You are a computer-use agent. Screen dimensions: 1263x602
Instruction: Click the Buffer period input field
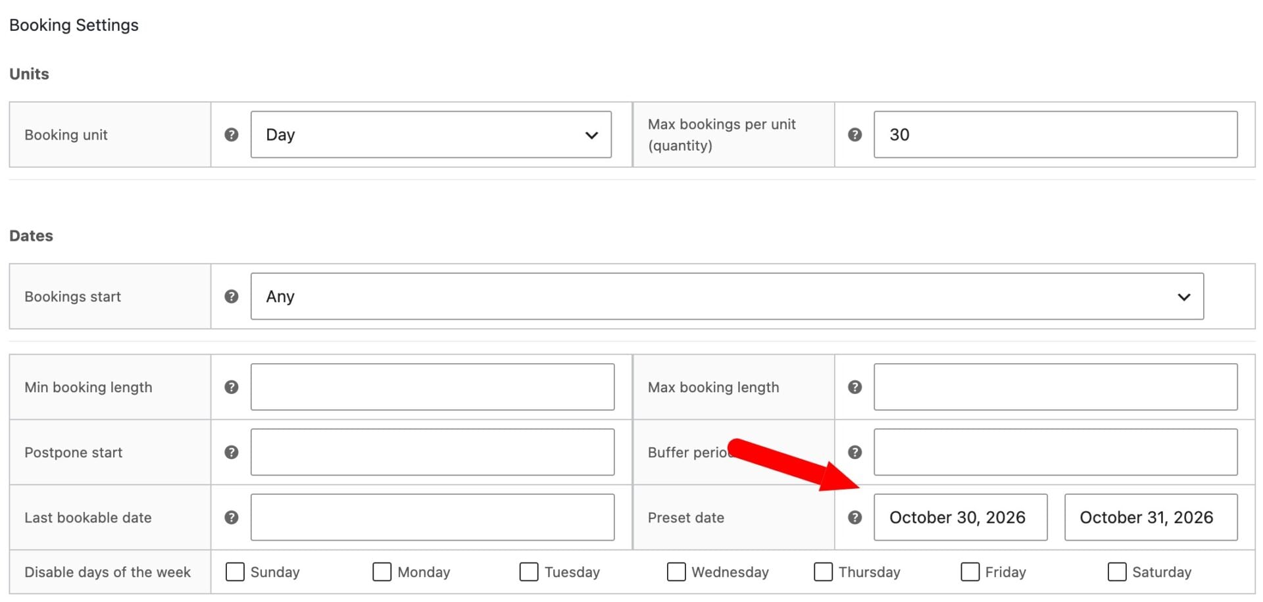coord(1055,452)
